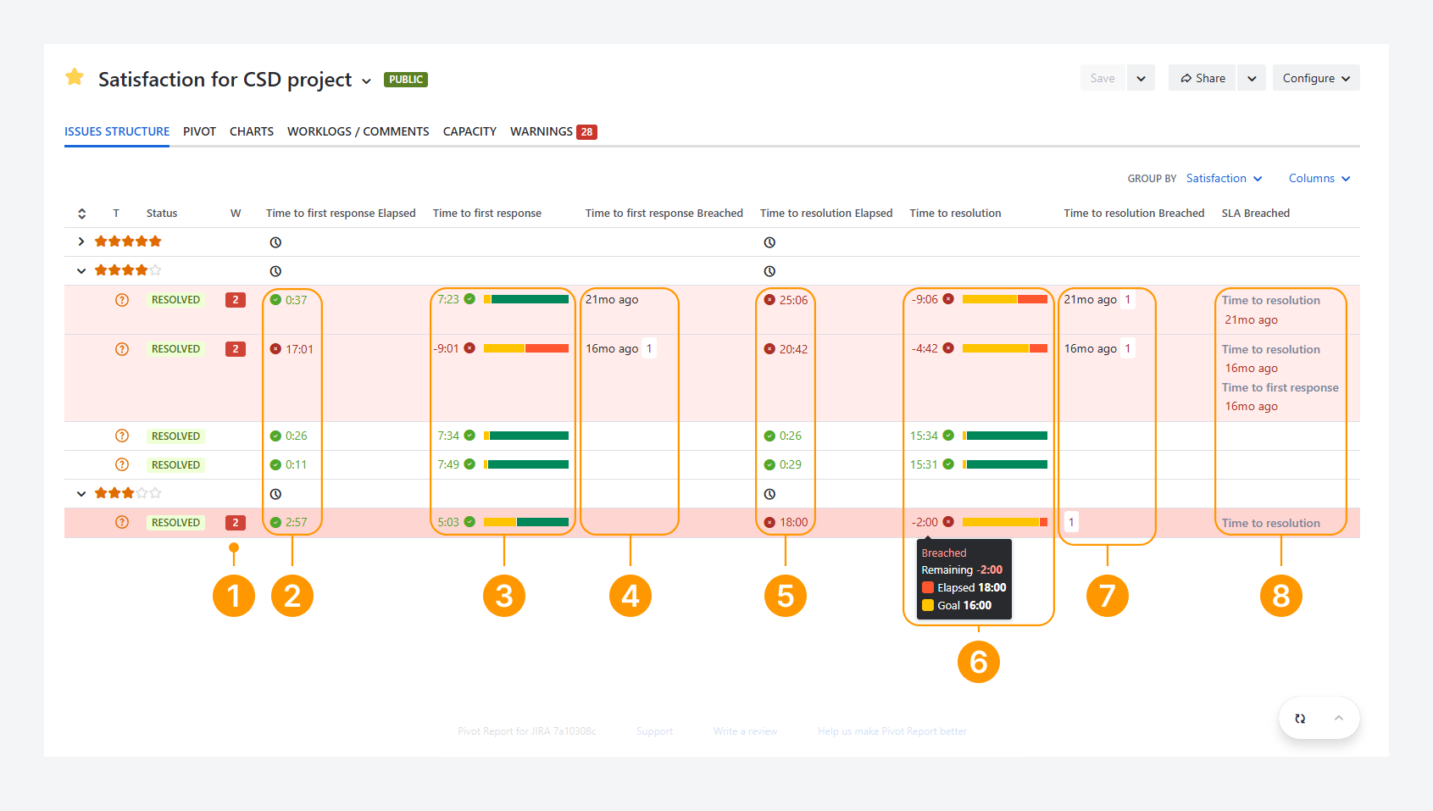This screenshot has width=1433, height=811.
Task: Open the Configure dropdown
Action: pyautogui.click(x=1316, y=78)
